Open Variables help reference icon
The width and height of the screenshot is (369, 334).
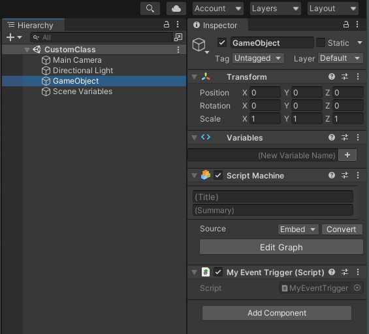[332, 137]
